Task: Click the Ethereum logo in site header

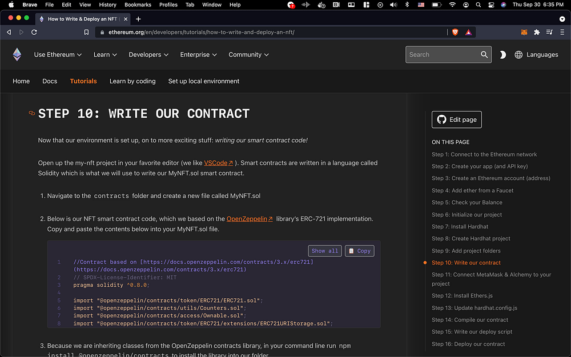Action: 17,55
